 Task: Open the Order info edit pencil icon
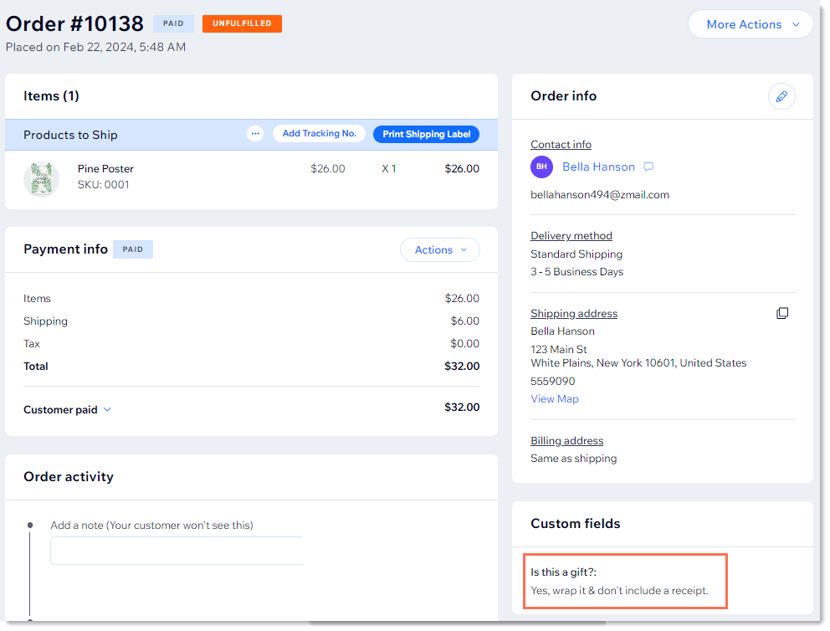pyautogui.click(x=781, y=96)
